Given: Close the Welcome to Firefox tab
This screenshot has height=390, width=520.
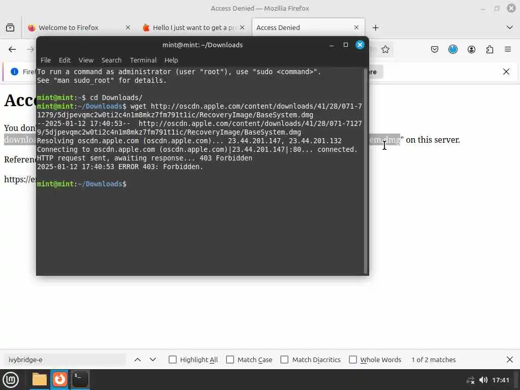Looking at the screenshot, I should click(127, 27).
